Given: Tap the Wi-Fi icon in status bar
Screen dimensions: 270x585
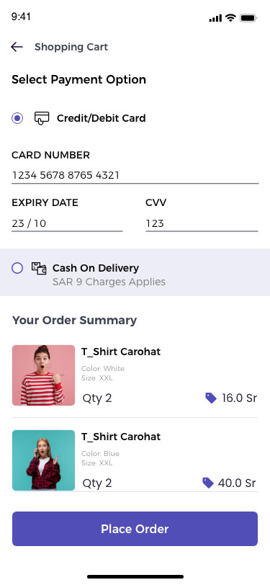Looking at the screenshot, I should (x=231, y=17).
